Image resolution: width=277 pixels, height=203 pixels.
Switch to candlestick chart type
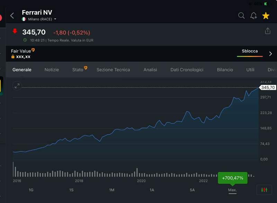click(x=265, y=190)
